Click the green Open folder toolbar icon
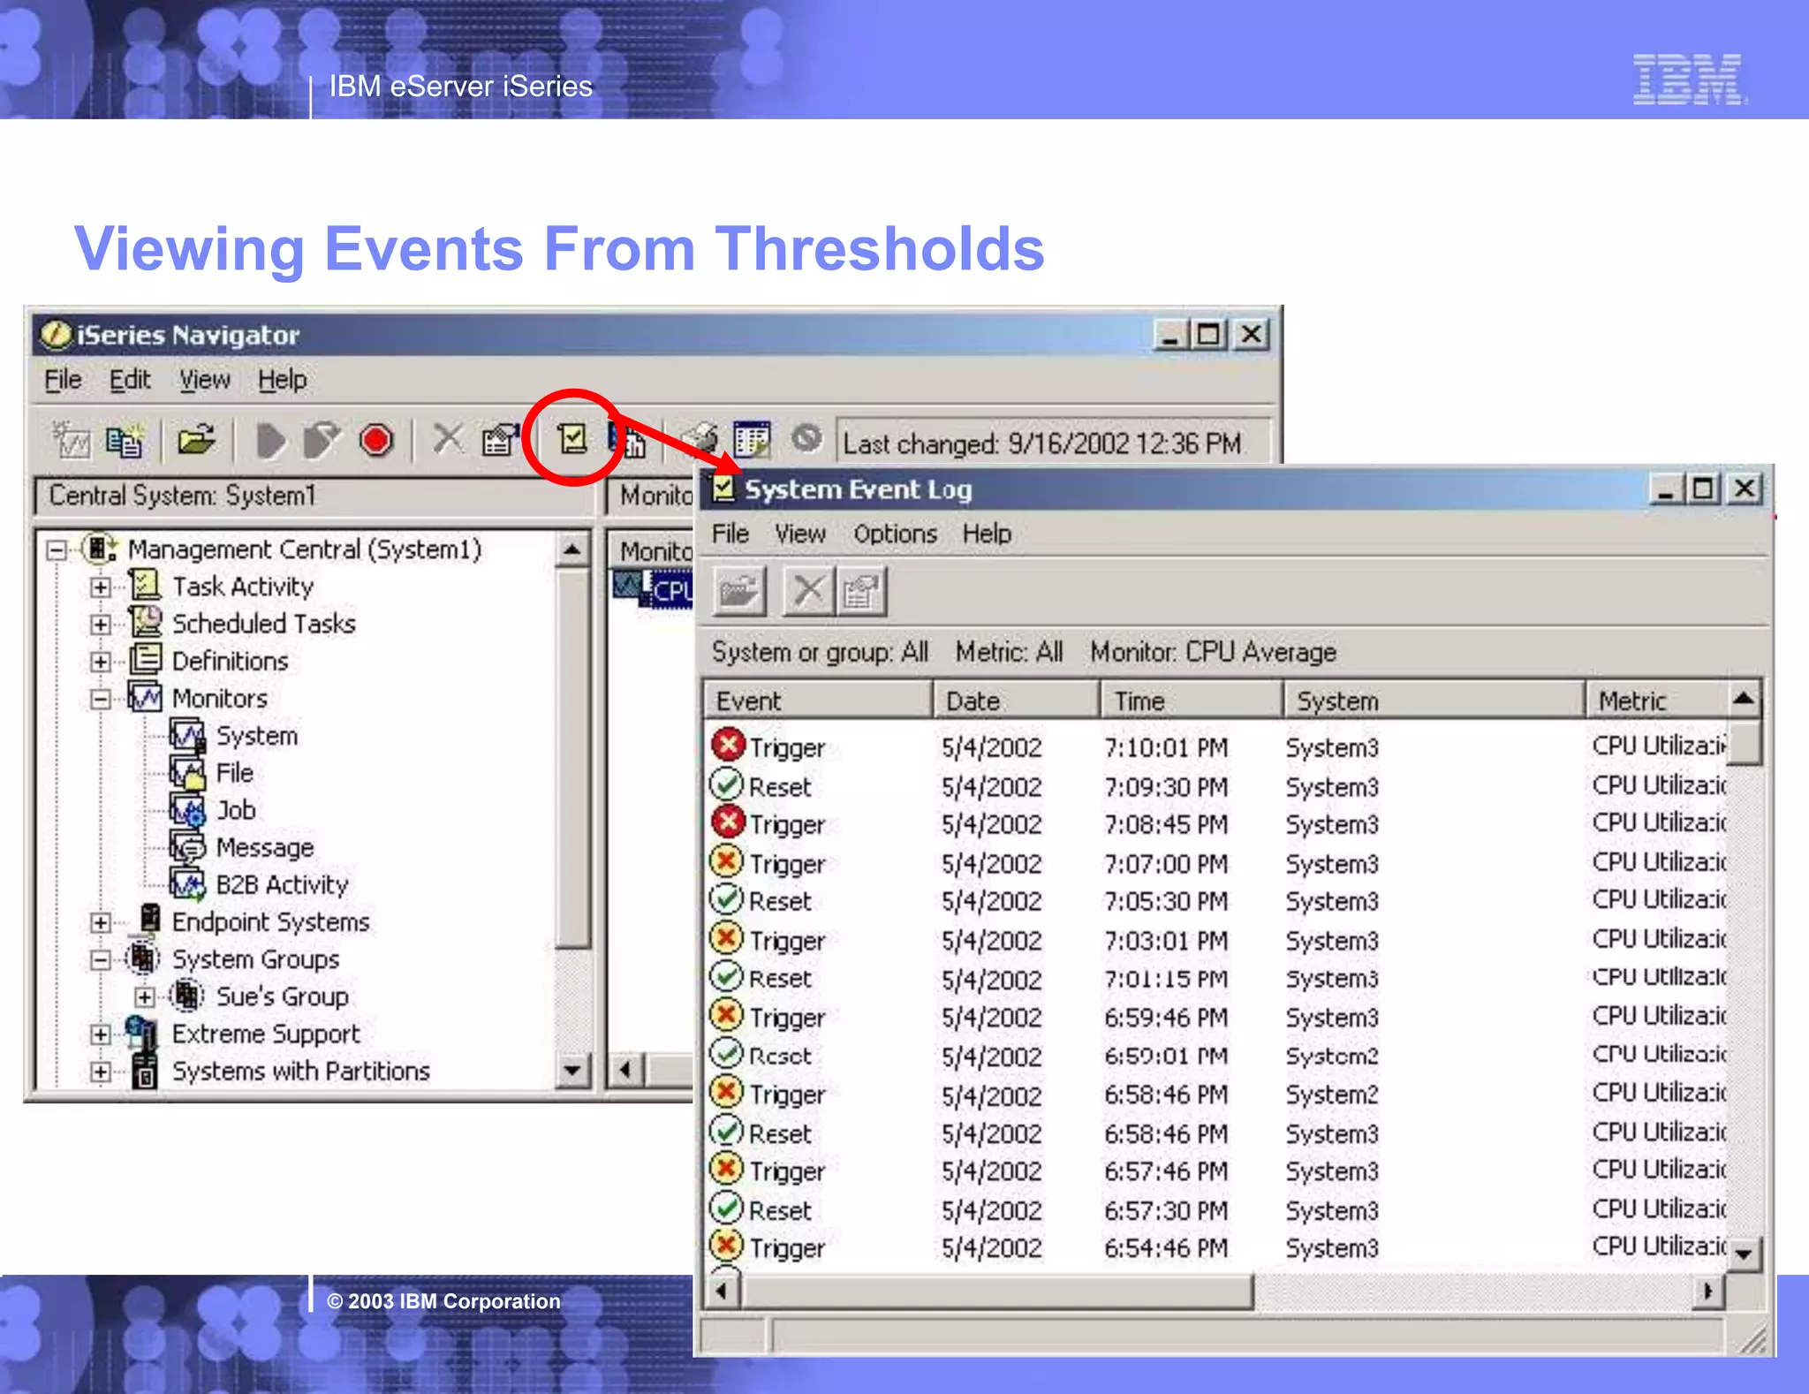The width and height of the screenshot is (1809, 1394). (x=196, y=439)
